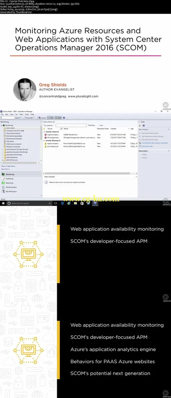Select the AD Agent Assignment alert row
This screenshot has height=398, width=171.
click(91, 138)
